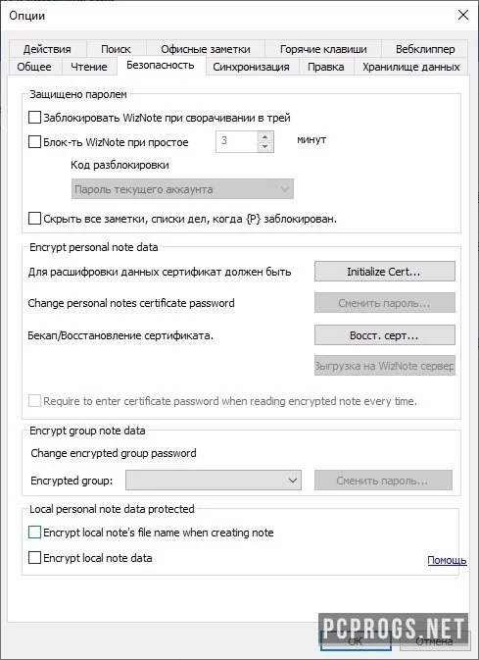
Task: Close the Опции dialog window
Action: [463, 15]
